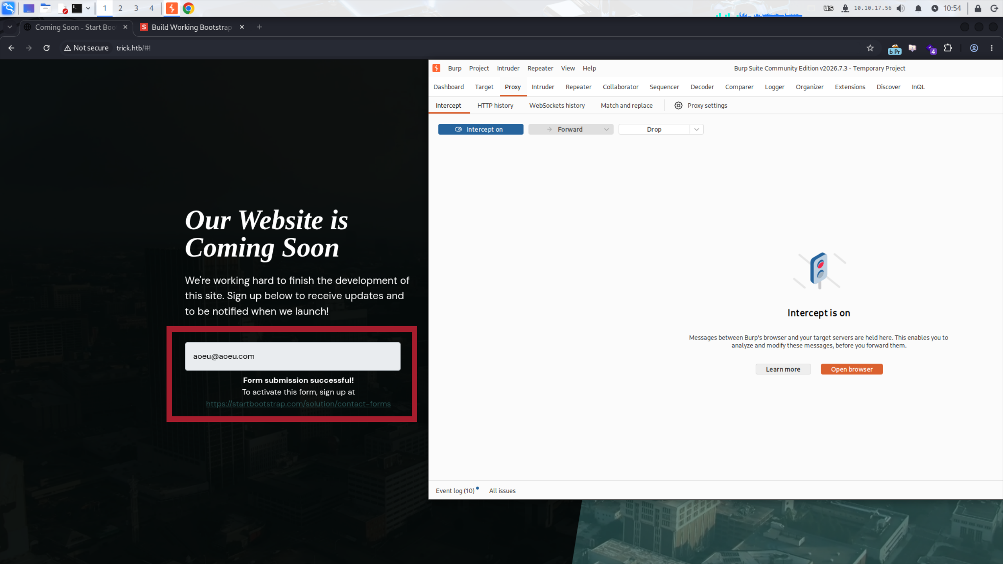Switch to the HTTP history sub-tab
1003x564 pixels.
(495, 105)
